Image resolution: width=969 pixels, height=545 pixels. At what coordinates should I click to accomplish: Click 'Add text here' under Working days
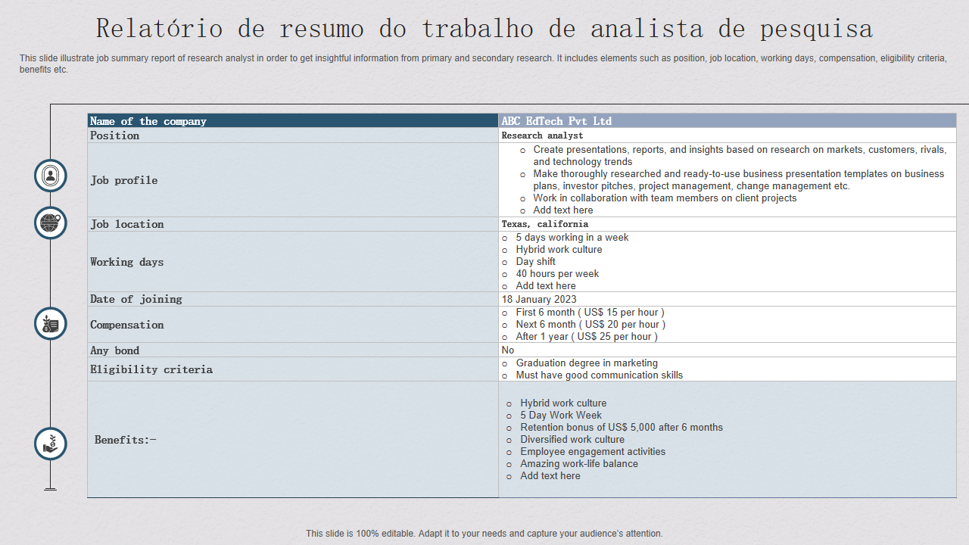(x=546, y=286)
